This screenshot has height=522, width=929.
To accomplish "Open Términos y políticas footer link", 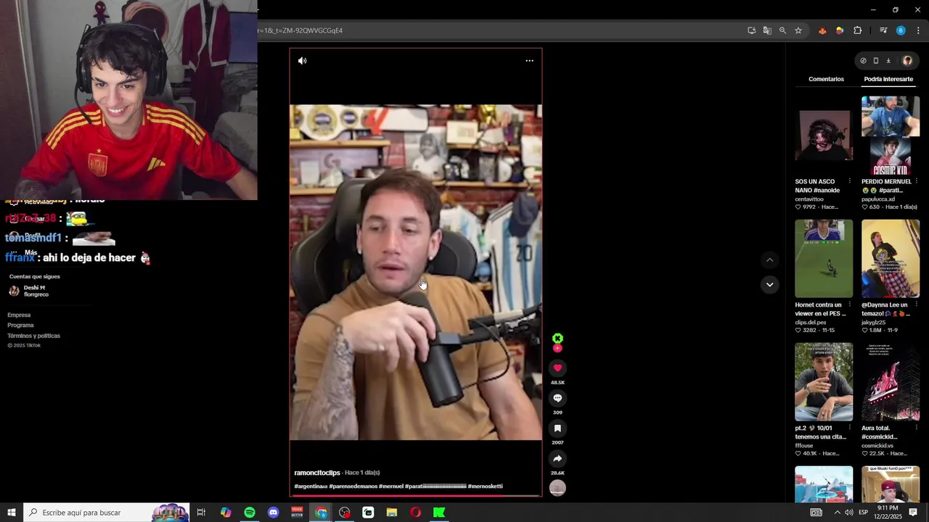I will coord(33,336).
